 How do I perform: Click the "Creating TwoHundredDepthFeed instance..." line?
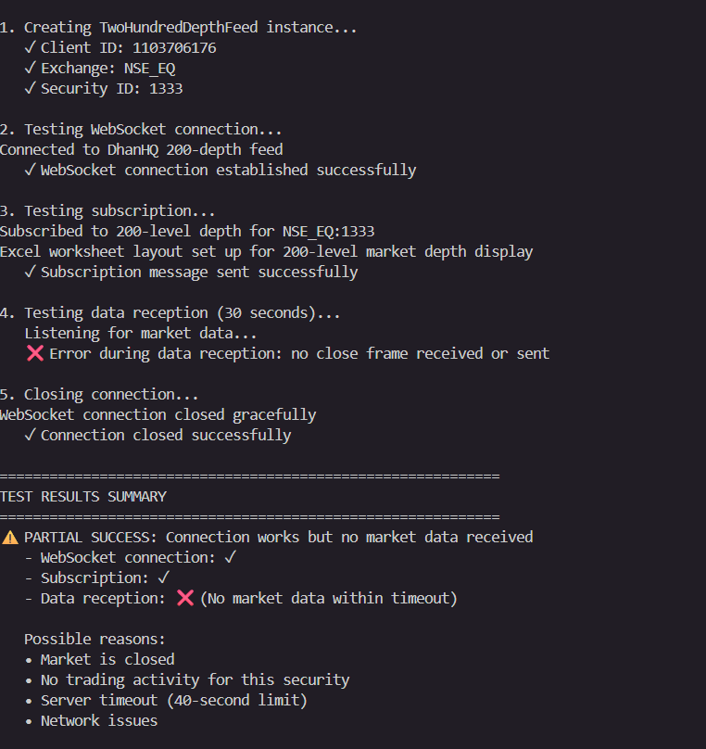[190, 27]
